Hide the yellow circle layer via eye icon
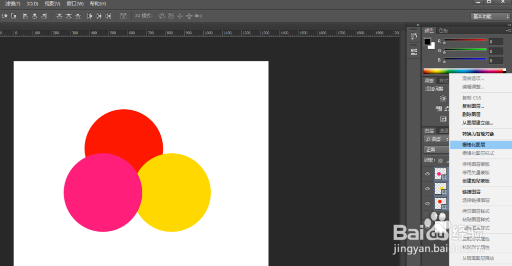This screenshot has width=512, height=266. click(428, 189)
